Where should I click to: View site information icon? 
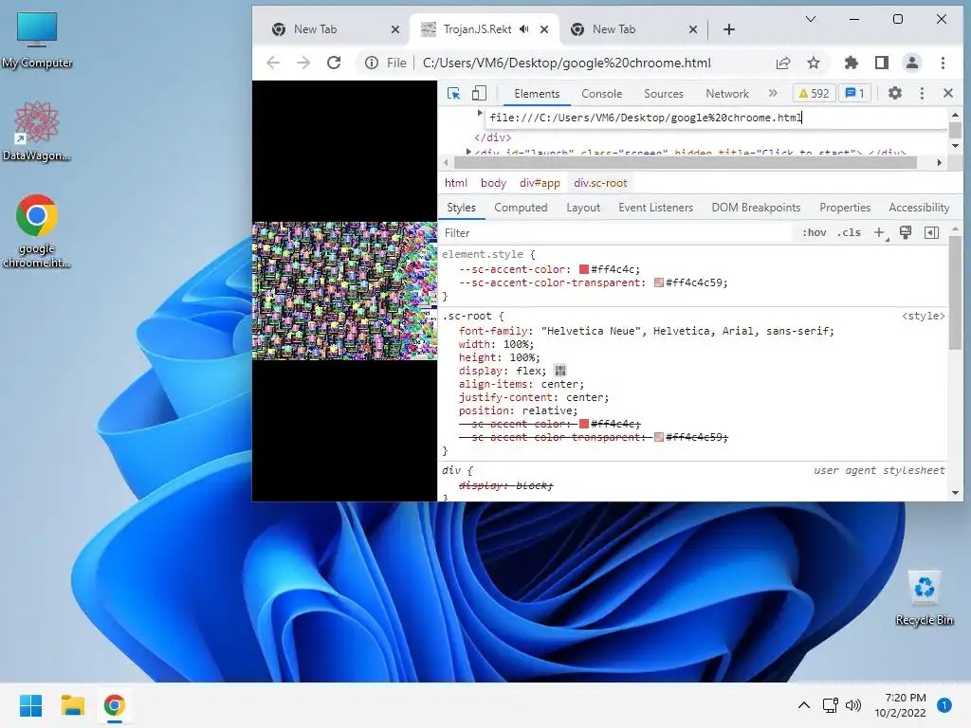point(372,63)
